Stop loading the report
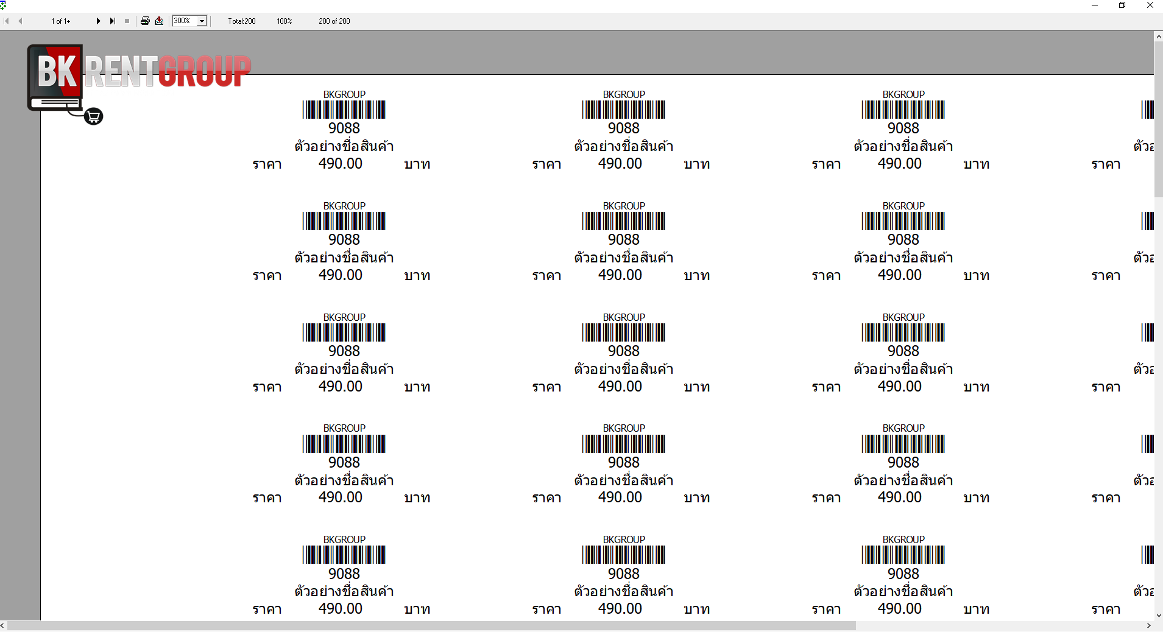Viewport: 1163px width, 632px height. (x=127, y=21)
